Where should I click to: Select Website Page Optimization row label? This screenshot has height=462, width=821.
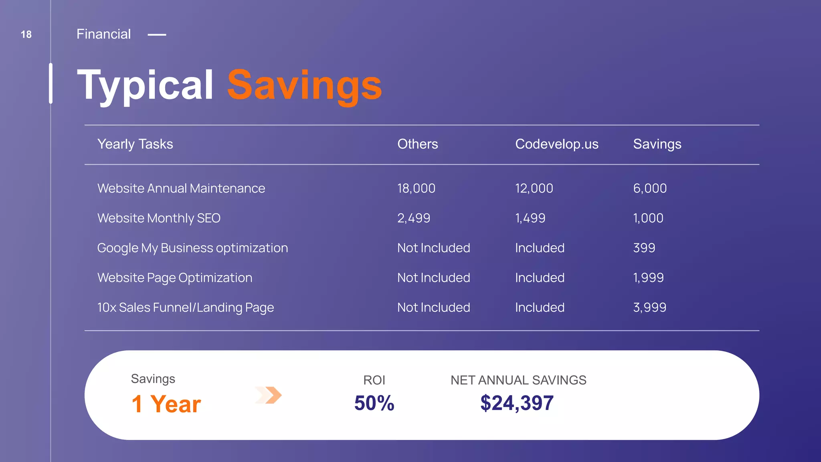[175, 278]
